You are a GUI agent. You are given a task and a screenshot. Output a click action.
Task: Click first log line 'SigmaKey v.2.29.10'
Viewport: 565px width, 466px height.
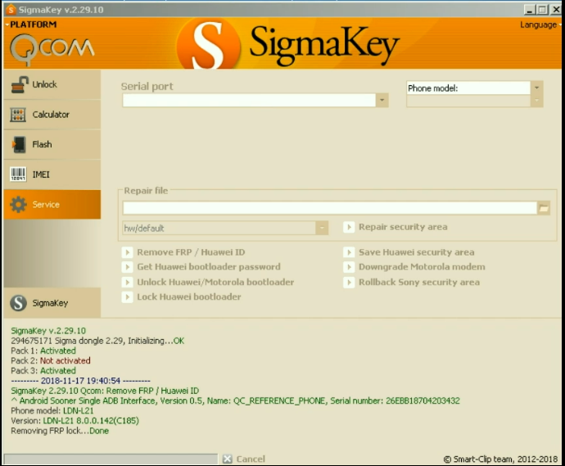[x=48, y=331]
